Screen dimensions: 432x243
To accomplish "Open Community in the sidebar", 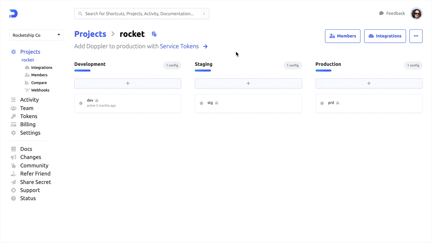I will [34, 165].
